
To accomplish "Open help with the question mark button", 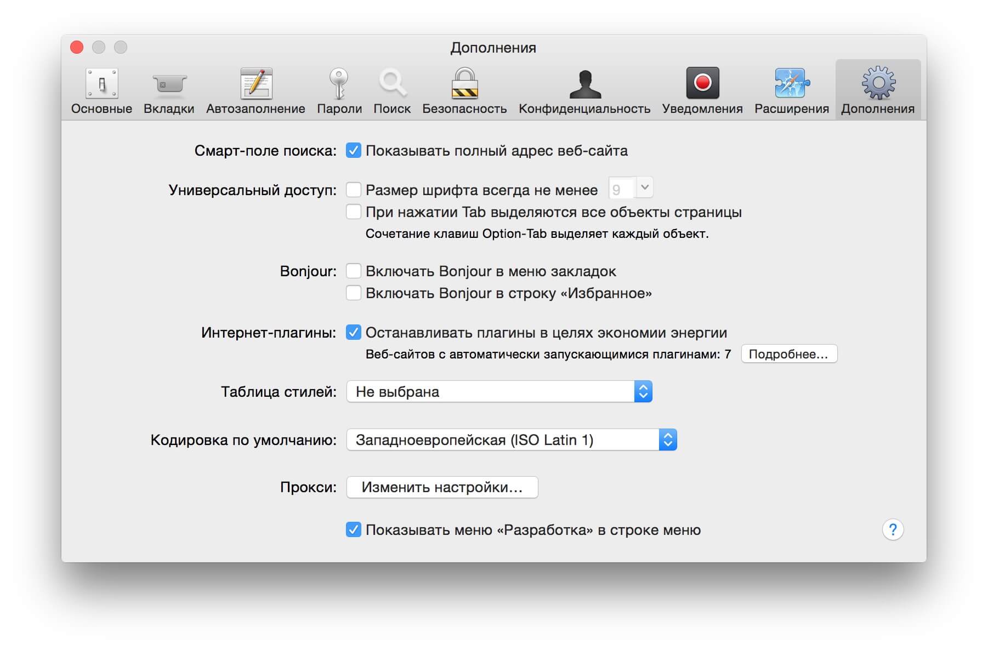I will (893, 529).
